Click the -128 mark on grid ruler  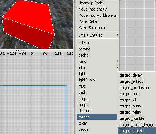pyautogui.click(x=12, y=54)
